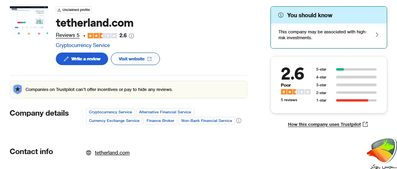Click the globe icon in Contact info
The height and width of the screenshot is (169, 397).
click(88, 153)
